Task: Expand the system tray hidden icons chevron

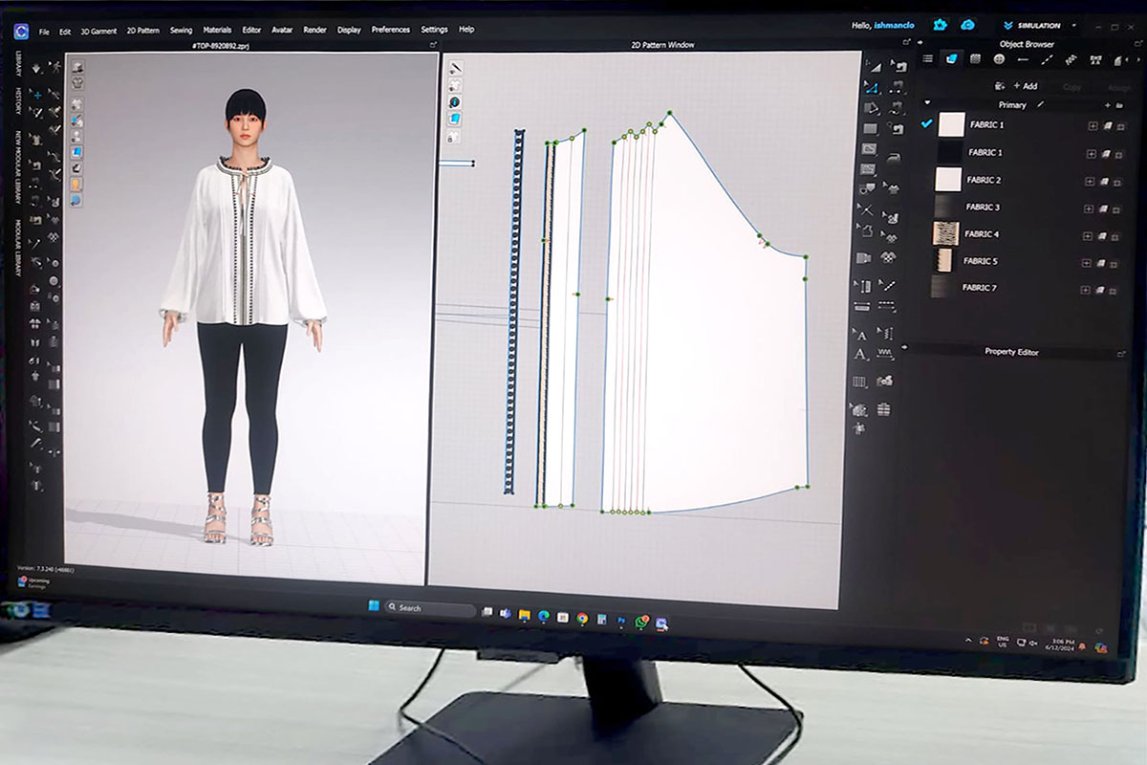Action: tap(969, 640)
